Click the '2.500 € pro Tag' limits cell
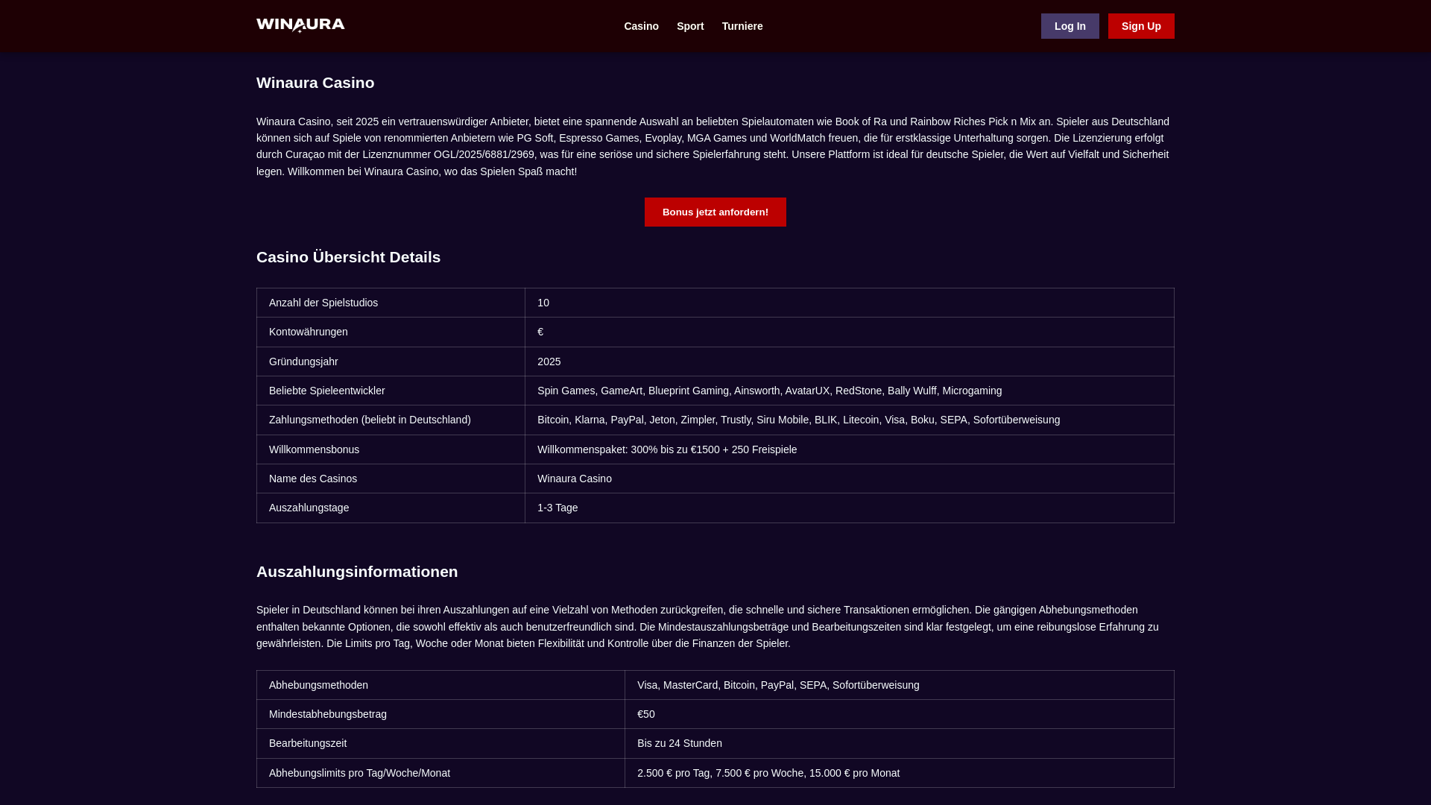The width and height of the screenshot is (1431, 805). (900, 773)
